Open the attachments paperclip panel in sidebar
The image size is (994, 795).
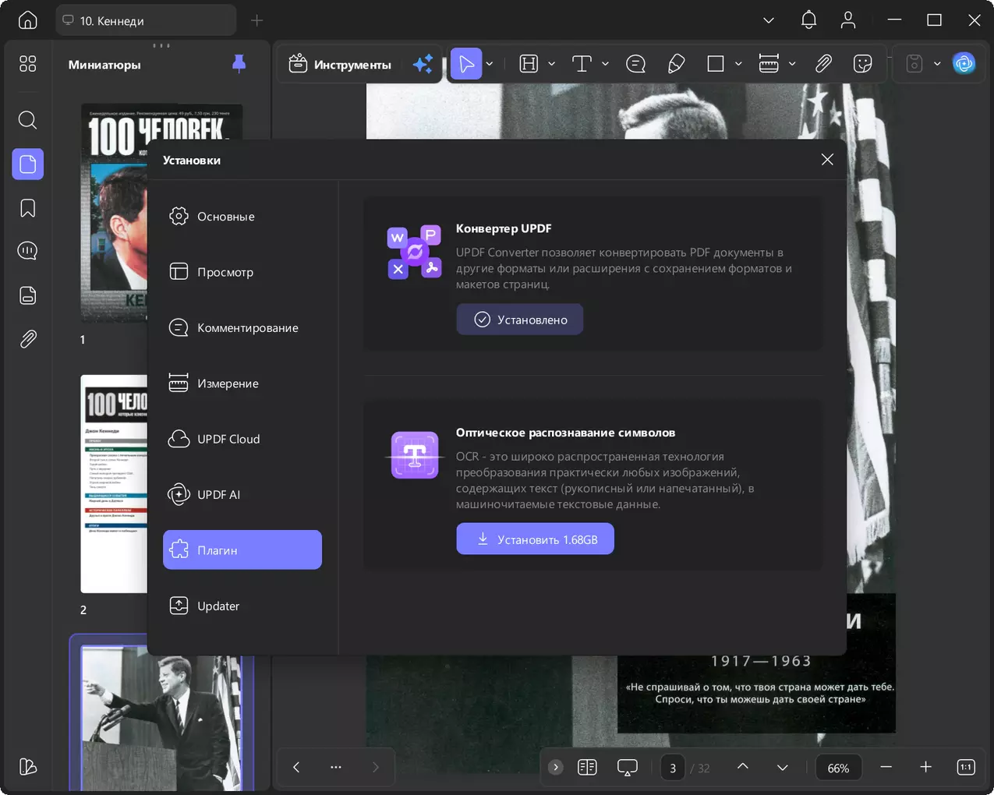click(x=28, y=339)
